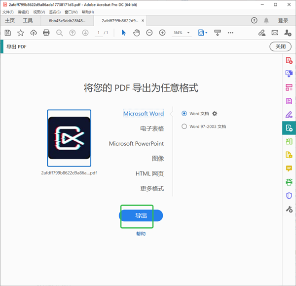Click the 导出 export button
The width and height of the screenshot is (296, 286).
click(141, 216)
